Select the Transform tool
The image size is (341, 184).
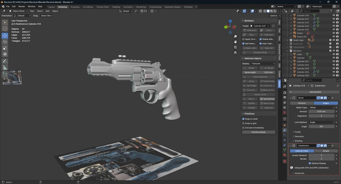(5, 54)
